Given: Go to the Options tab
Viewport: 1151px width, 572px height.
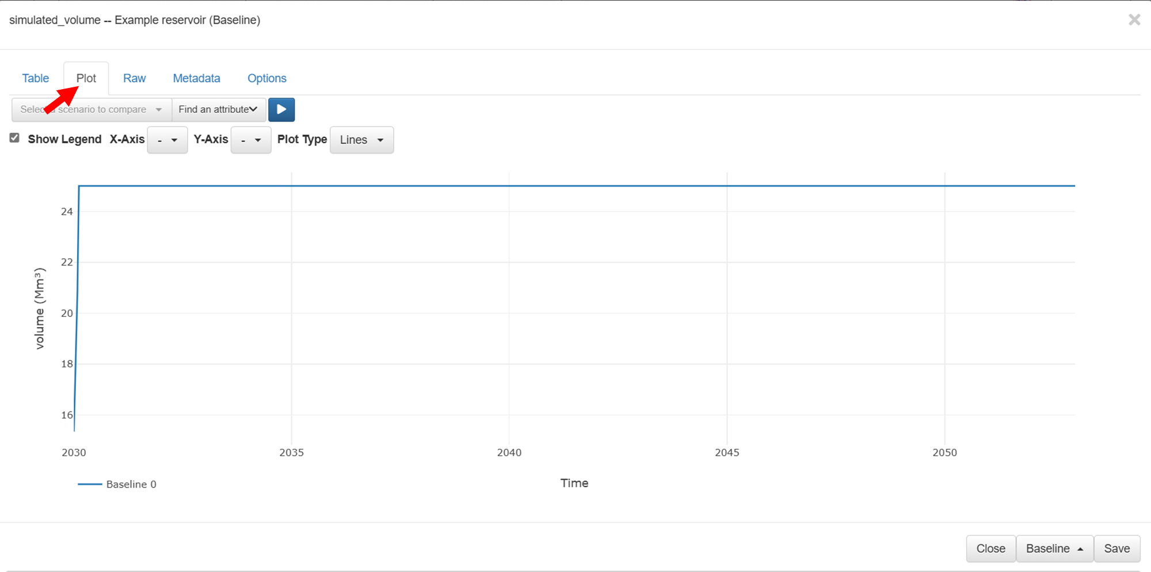Looking at the screenshot, I should pyautogui.click(x=267, y=78).
